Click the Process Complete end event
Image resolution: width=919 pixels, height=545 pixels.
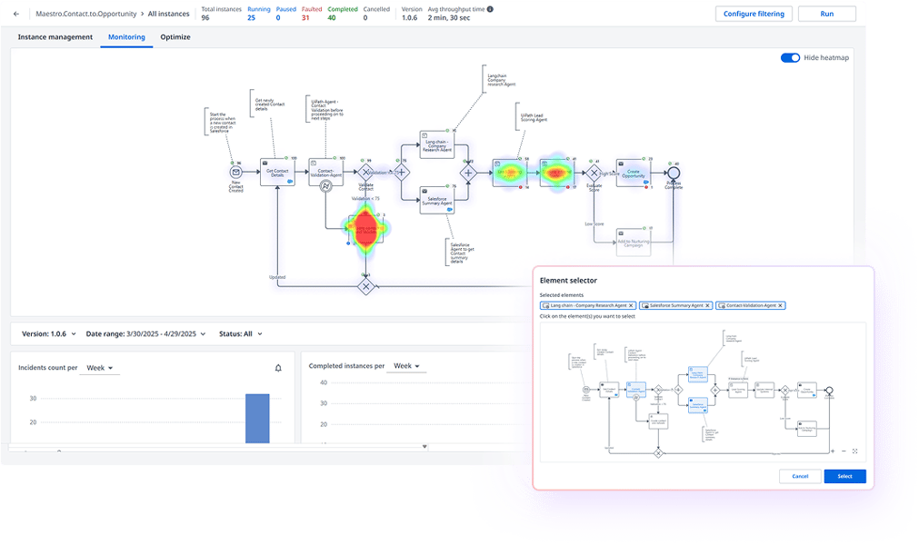point(674,173)
